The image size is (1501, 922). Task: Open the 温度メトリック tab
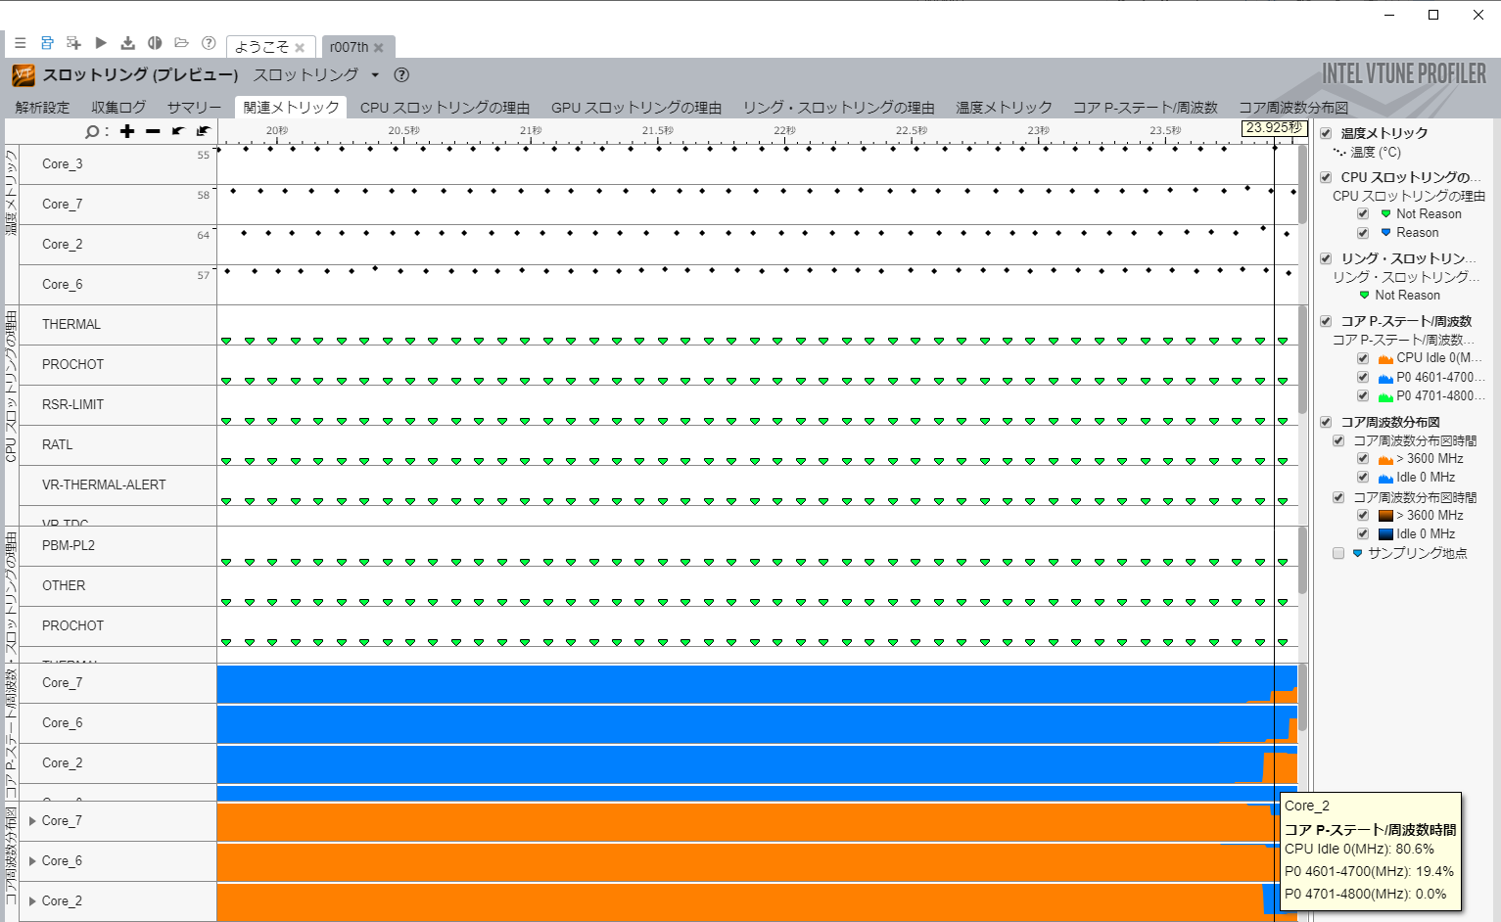click(1004, 108)
